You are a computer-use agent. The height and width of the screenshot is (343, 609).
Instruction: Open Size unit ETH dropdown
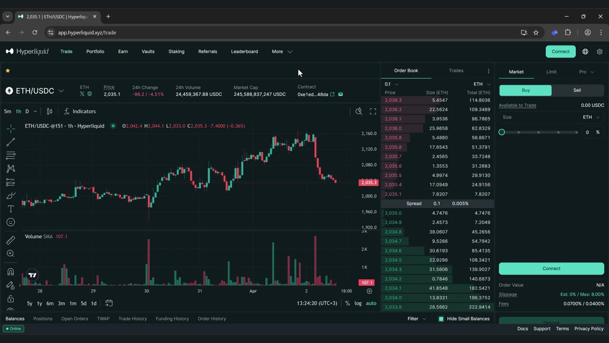(x=591, y=117)
